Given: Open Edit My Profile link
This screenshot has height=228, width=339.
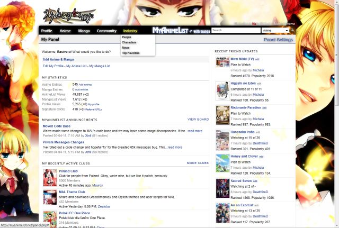Looking at the screenshot, I should click(53, 66).
